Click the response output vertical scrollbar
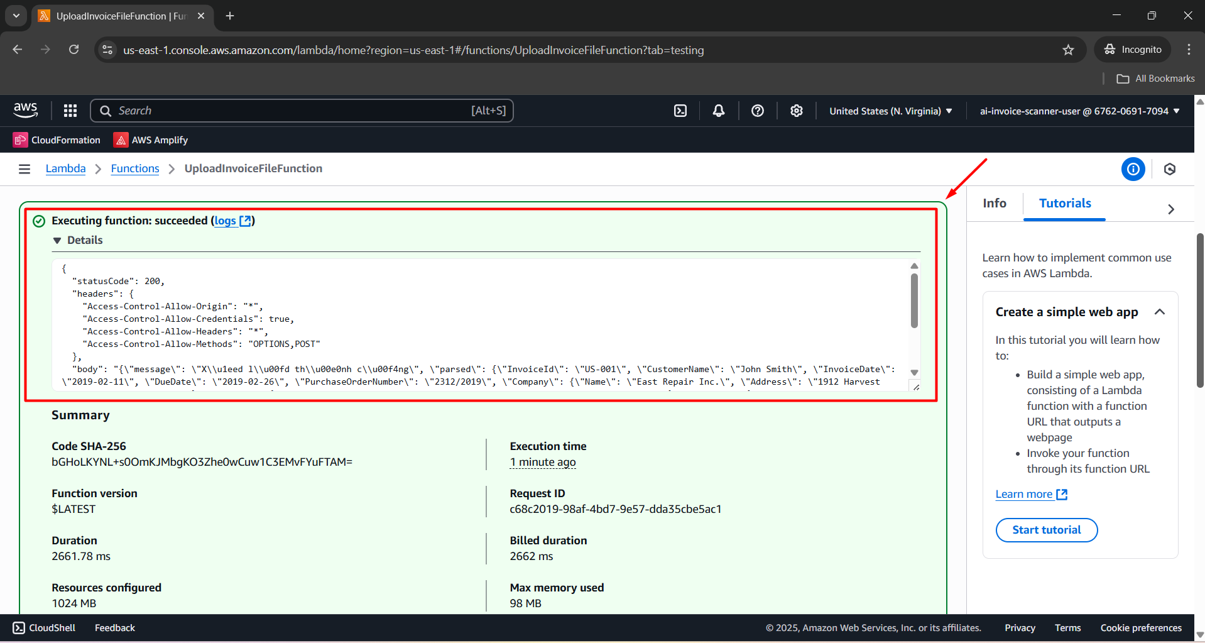The height and width of the screenshot is (643, 1205). [x=914, y=300]
